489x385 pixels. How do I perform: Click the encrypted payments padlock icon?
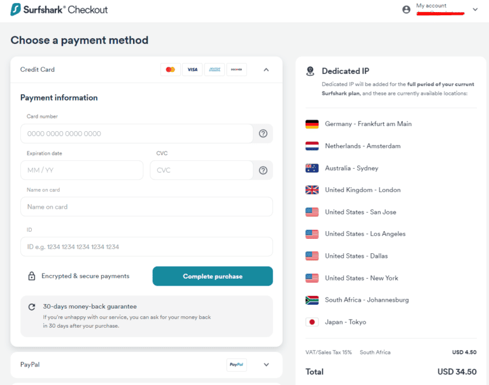[x=31, y=276]
